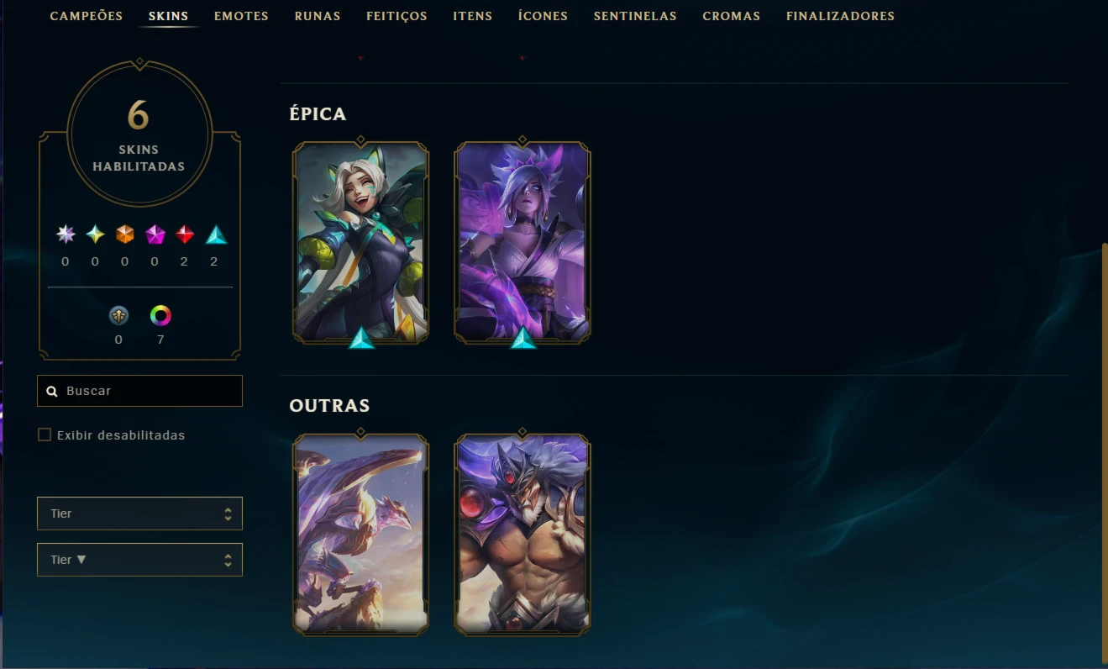Select the white-haired cat-ear epic skin card
Viewport: 1108px width, 669px height.
coord(360,242)
